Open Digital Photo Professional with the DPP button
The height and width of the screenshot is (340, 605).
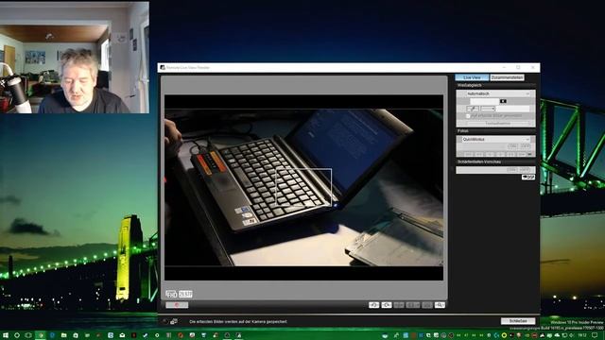point(528,177)
